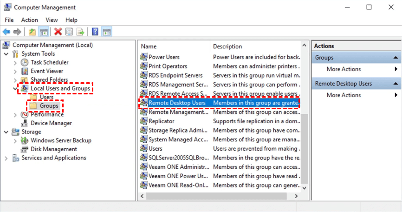Click More Actions under Groups
The image size is (402, 212).
344,69
